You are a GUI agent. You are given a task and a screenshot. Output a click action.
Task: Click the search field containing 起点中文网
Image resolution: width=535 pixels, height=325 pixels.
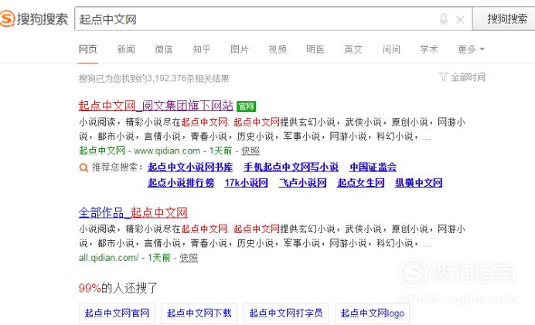click(273, 19)
